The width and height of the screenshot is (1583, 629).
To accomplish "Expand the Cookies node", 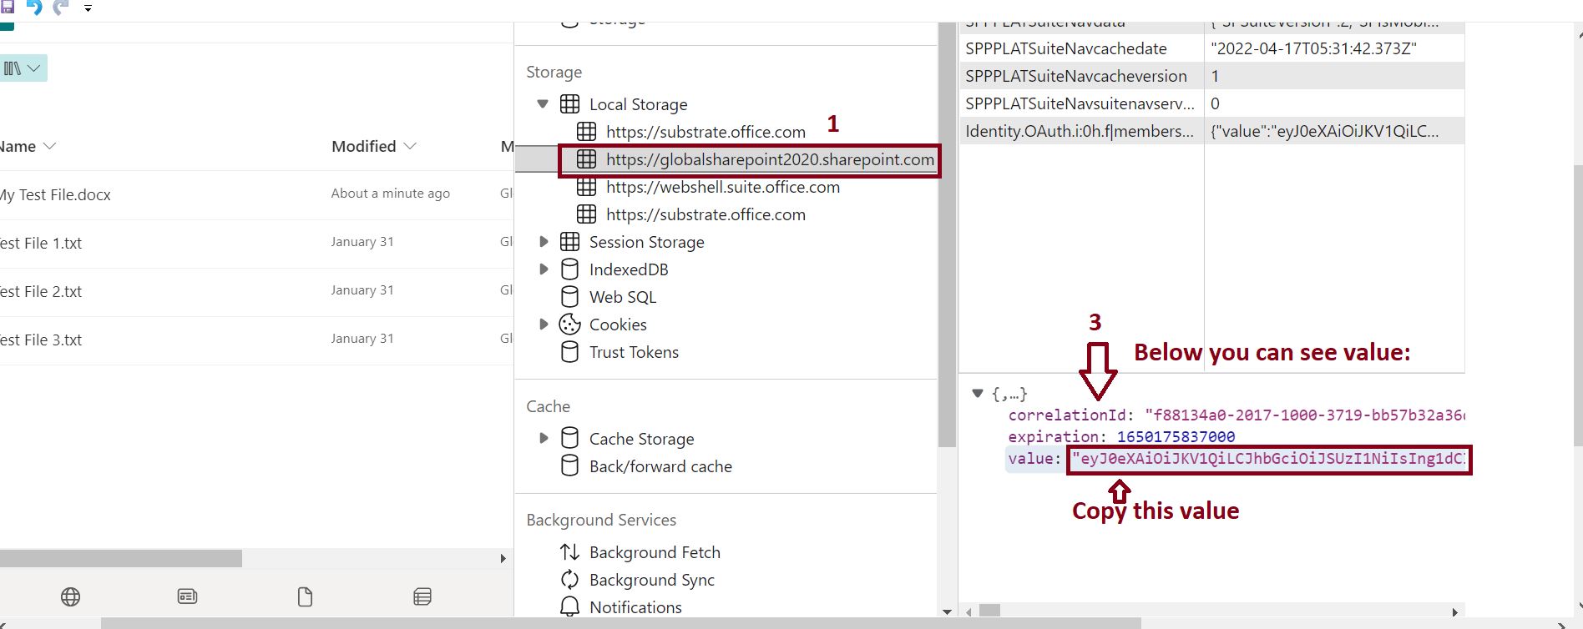I will coord(544,325).
